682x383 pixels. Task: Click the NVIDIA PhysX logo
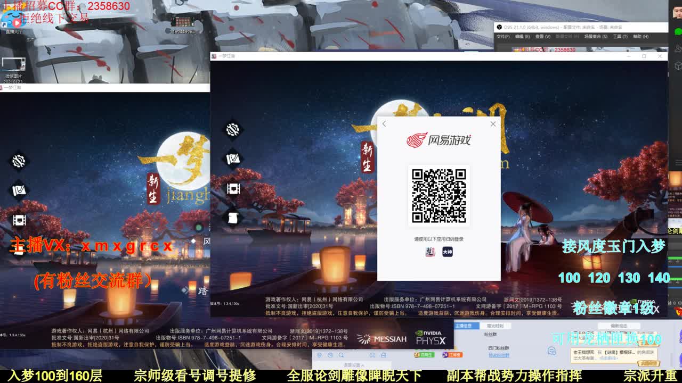point(431,338)
